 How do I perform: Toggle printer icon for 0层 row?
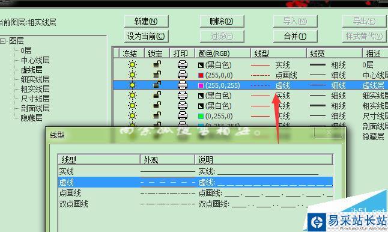[183, 65]
